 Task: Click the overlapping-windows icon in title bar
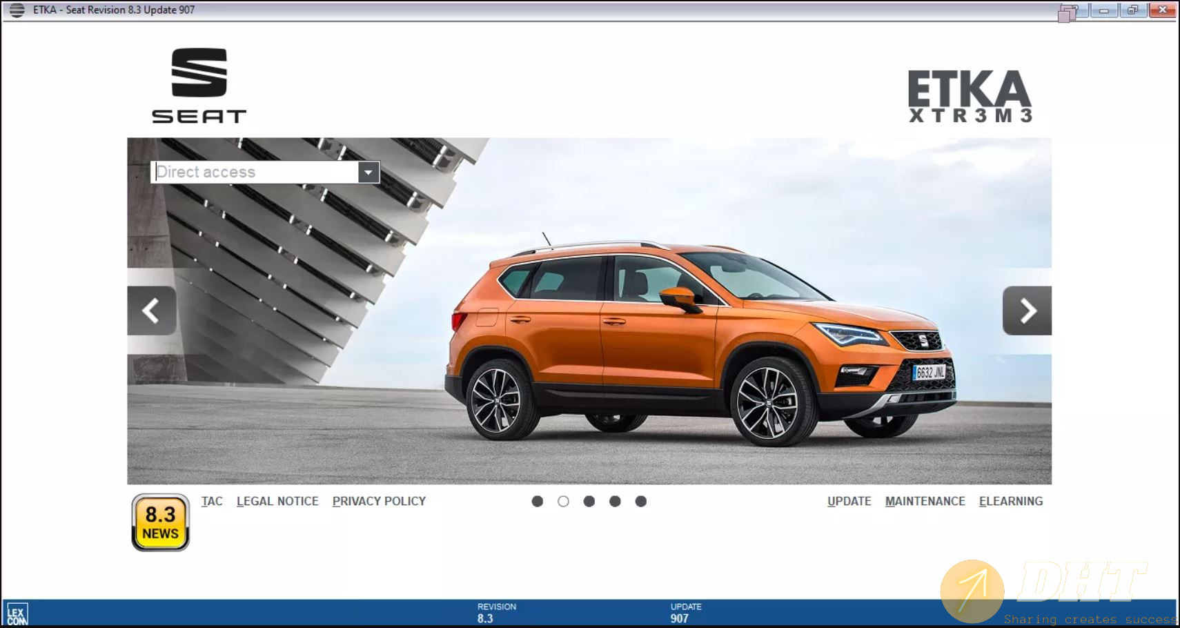(x=1068, y=12)
